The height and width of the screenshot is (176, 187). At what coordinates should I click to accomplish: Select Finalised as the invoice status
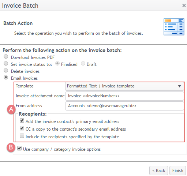[x=57, y=63]
